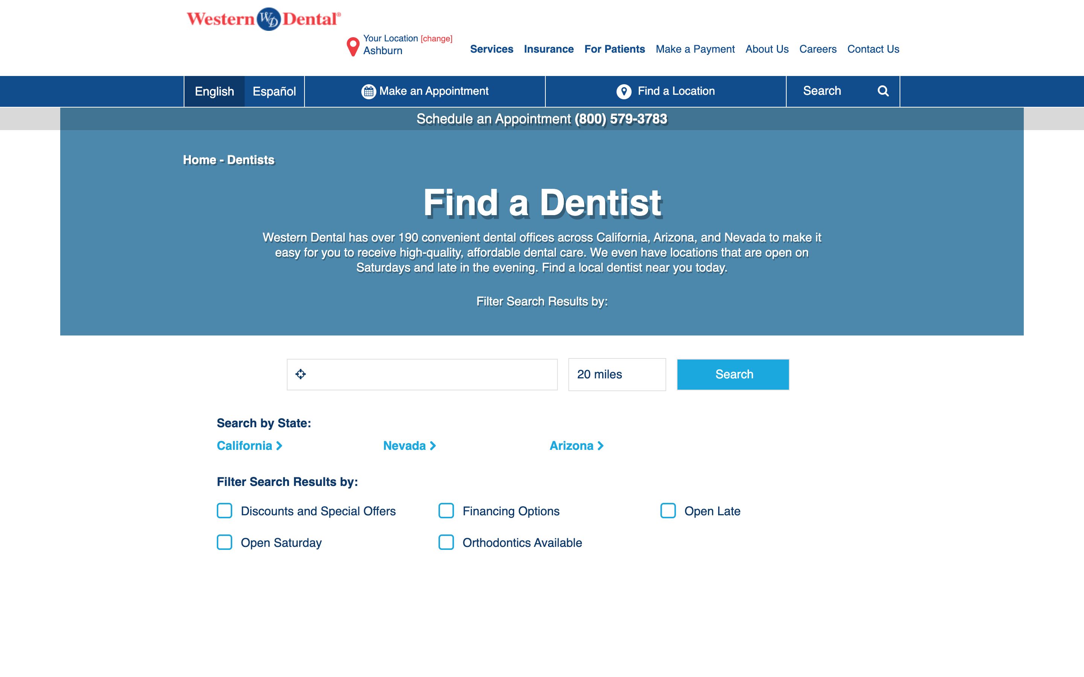Click the Home breadcrumb link

(x=200, y=160)
